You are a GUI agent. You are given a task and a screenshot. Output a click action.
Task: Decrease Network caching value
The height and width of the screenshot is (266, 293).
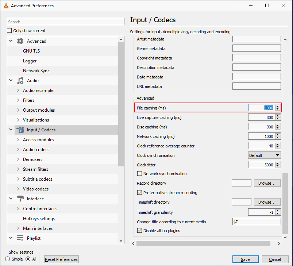click(278, 138)
